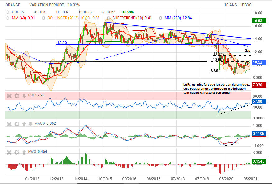Move the RSI panel down with arrow
This screenshot has height=184, width=272.
click(24, 96)
